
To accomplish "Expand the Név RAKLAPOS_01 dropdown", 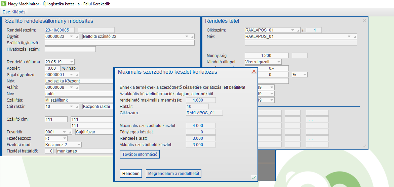I will point(349,37).
